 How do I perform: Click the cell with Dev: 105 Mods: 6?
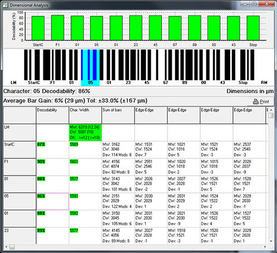[x=118, y=218]
